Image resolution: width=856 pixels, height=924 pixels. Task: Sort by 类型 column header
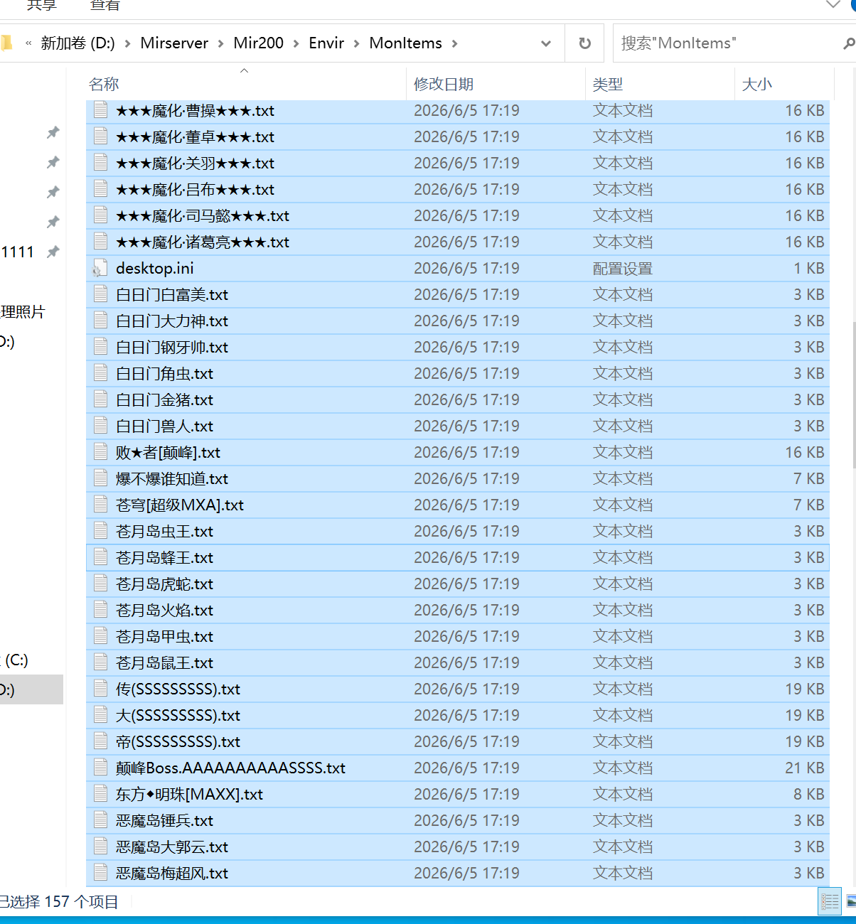[659, 84]
